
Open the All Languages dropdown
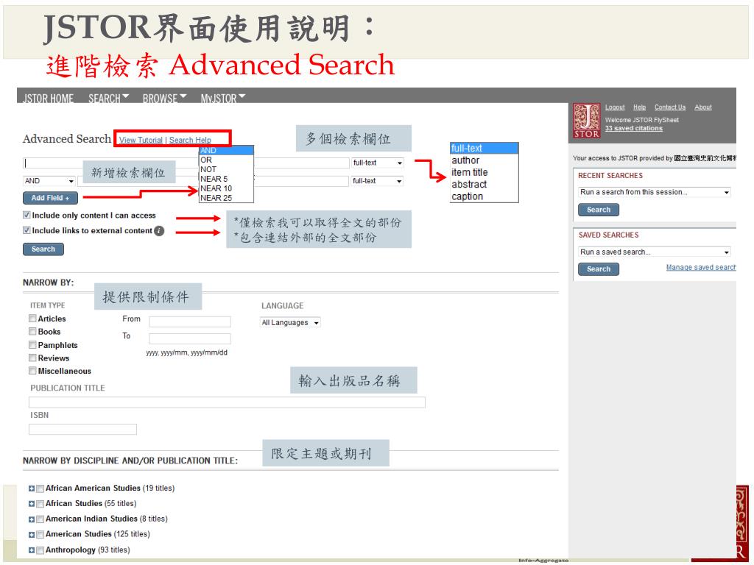[290, 323]
